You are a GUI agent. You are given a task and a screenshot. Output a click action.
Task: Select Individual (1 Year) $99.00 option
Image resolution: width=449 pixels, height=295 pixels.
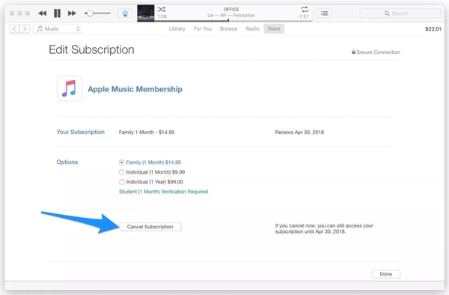(121, 182)
